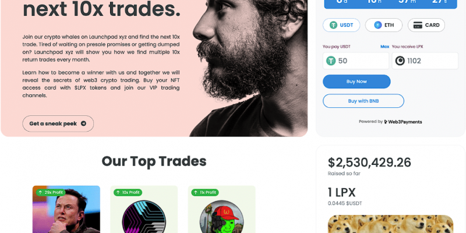Click the Ethereum icon in ETH option
The width and height of the screenshot is (466, 233).
pyautogui.click(x=377, y=25)
